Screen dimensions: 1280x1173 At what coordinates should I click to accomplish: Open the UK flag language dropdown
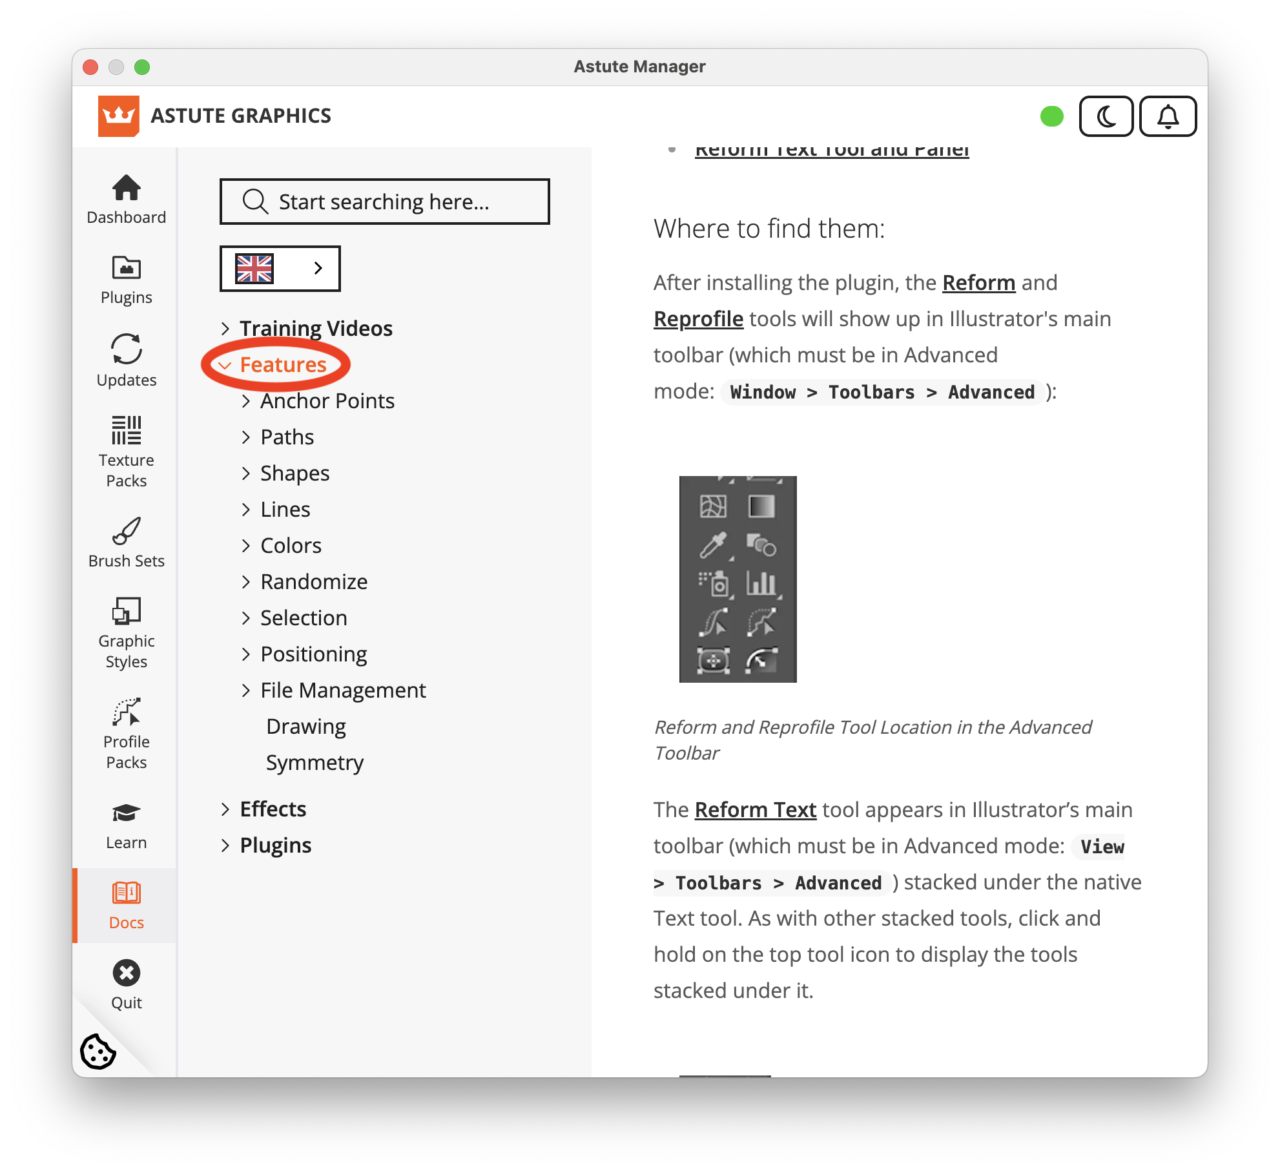tap(280, 268)
